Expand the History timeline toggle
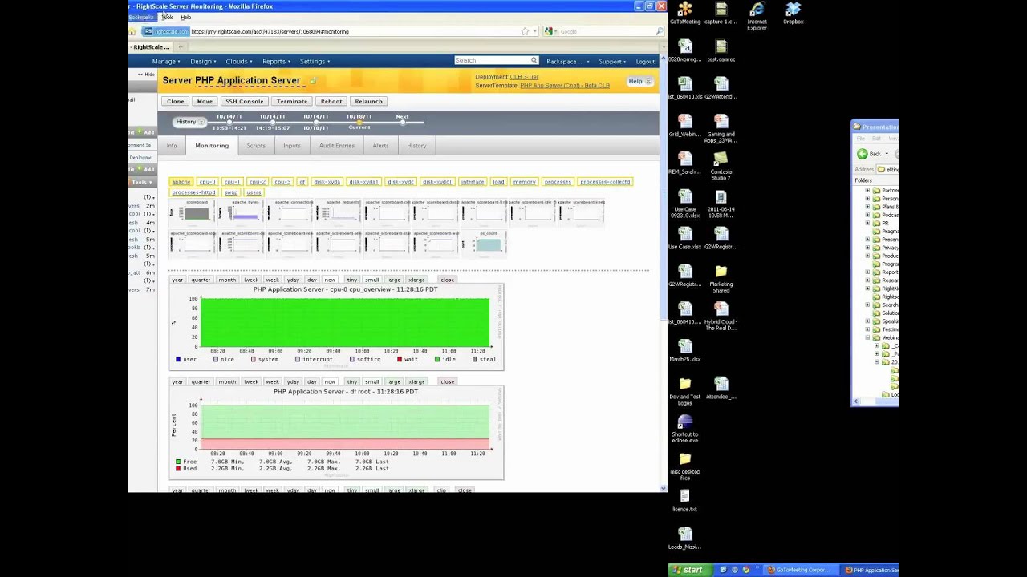Screen dimensions: 1027x577 (189, 122)
